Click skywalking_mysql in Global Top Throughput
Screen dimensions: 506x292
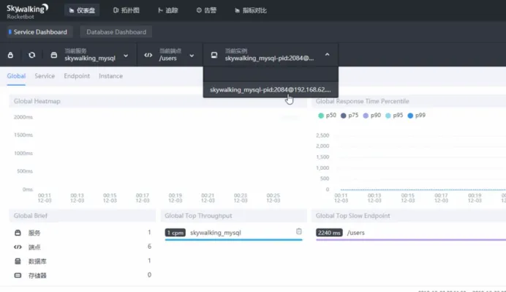pos(216,233)
